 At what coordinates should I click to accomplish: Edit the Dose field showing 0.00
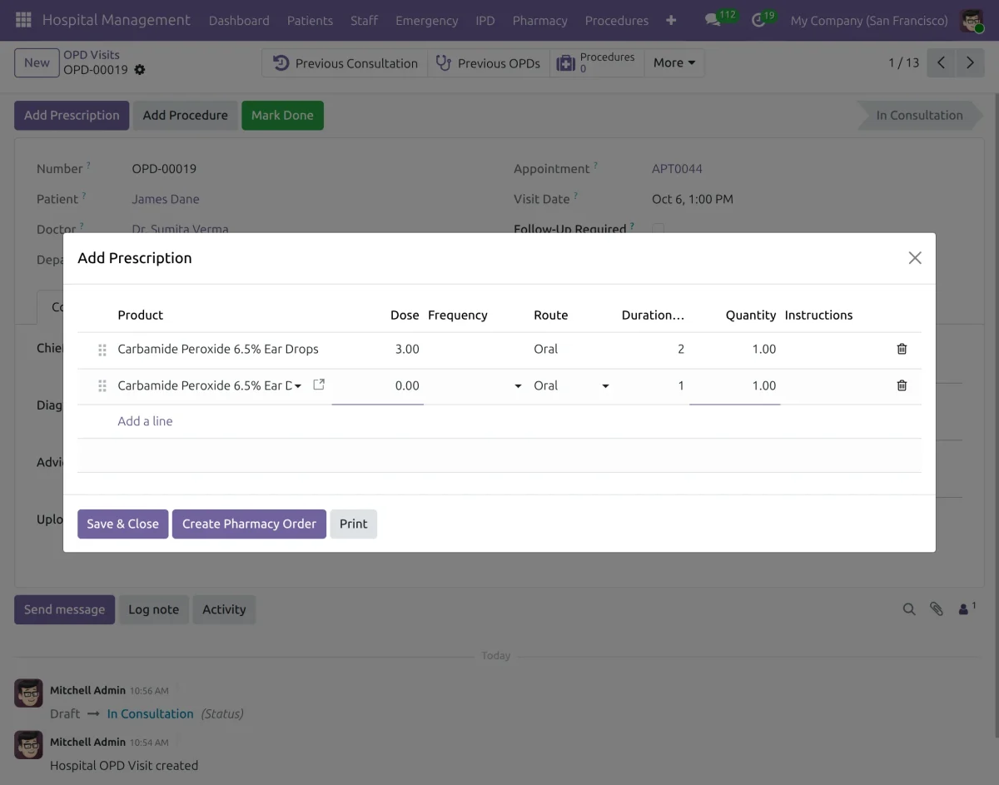378,385
